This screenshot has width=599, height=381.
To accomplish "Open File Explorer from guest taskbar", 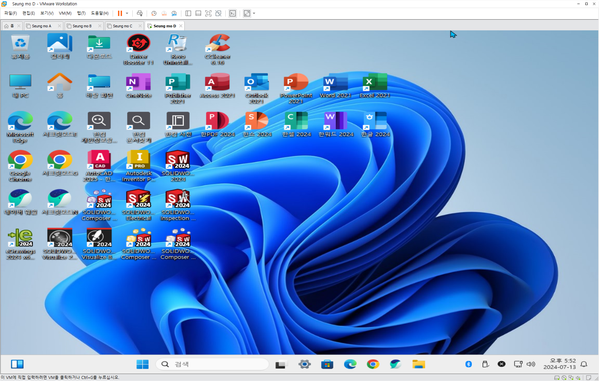I will coord(418,364).
